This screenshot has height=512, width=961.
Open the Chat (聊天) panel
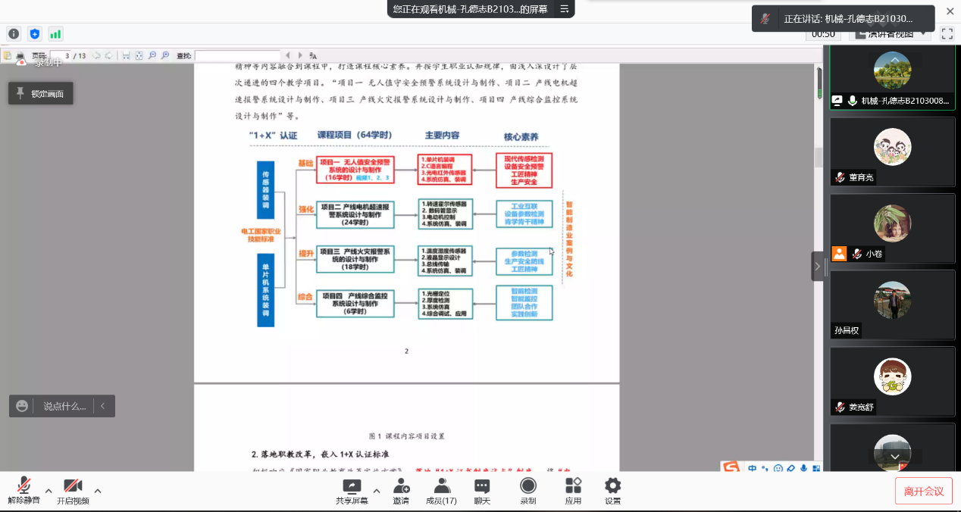(x=482, y=492)
